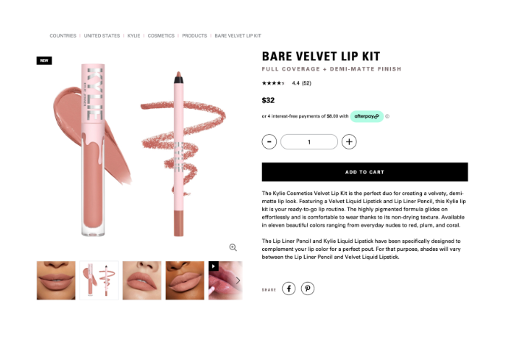Click the Add to Cart button
Screen dimensions: 511x351
point(364,172)
